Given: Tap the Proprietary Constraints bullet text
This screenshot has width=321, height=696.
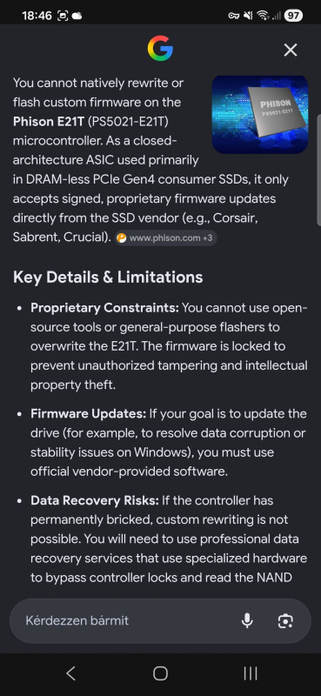Looking at the screenshot, I should [x=169, y=346].
